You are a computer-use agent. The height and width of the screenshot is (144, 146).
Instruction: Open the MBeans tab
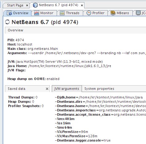coord(120,13)
